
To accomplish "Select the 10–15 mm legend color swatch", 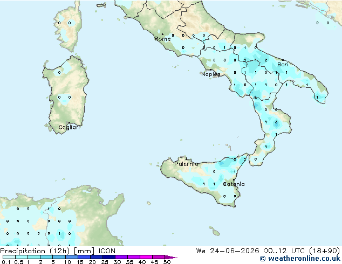I will (71, 257).
